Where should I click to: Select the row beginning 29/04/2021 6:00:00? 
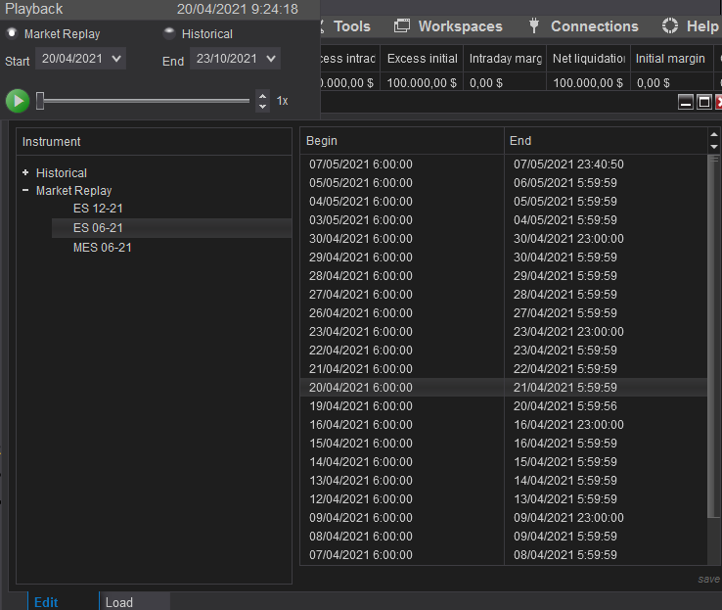click(x=503, y=258)
